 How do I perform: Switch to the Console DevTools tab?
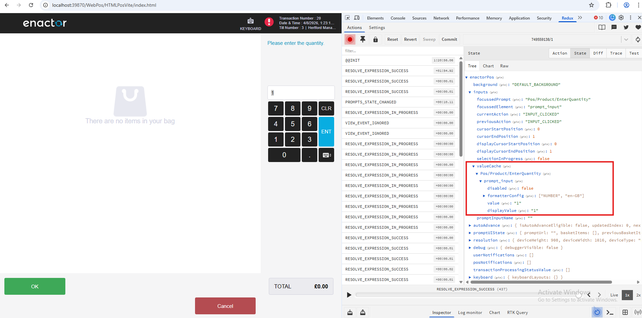click(x=397, y=18)
